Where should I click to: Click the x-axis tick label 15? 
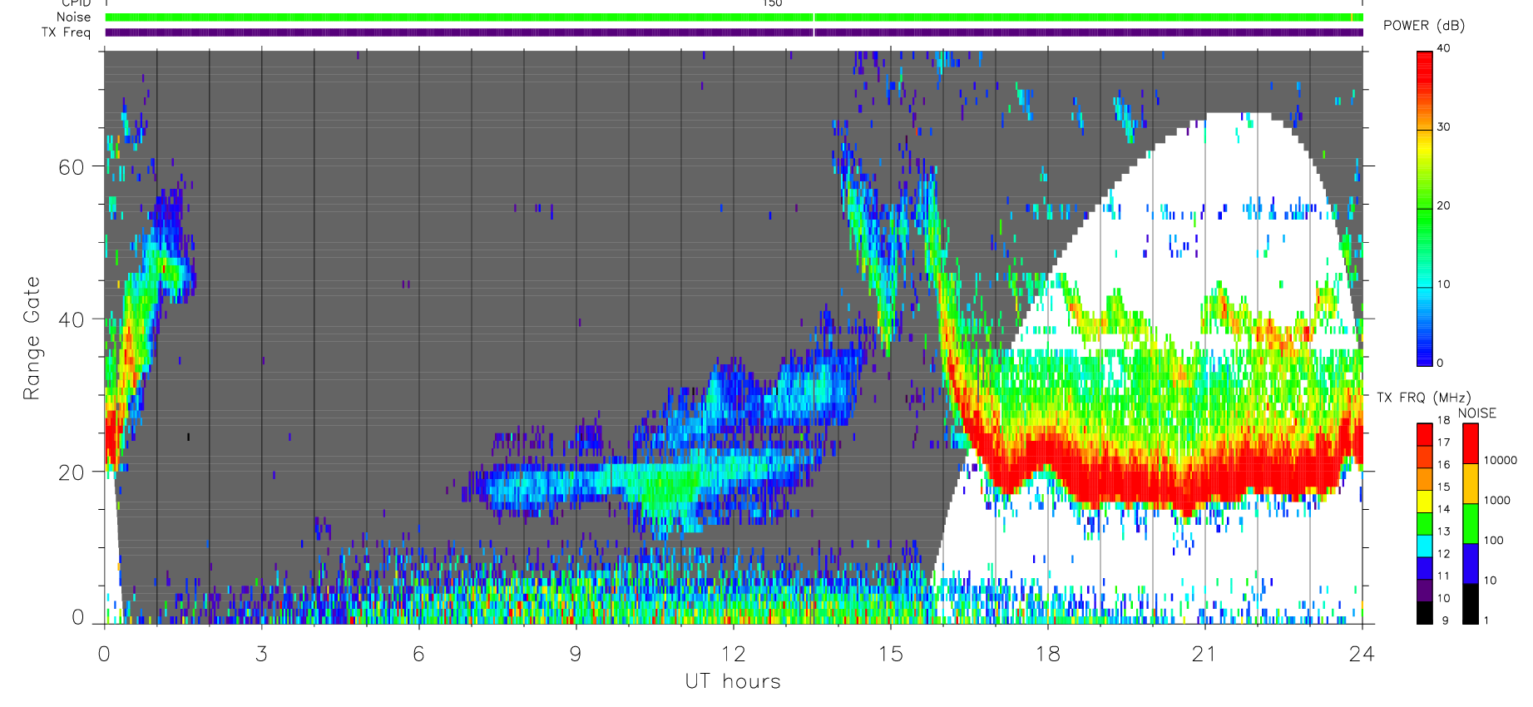pos(890,654)
